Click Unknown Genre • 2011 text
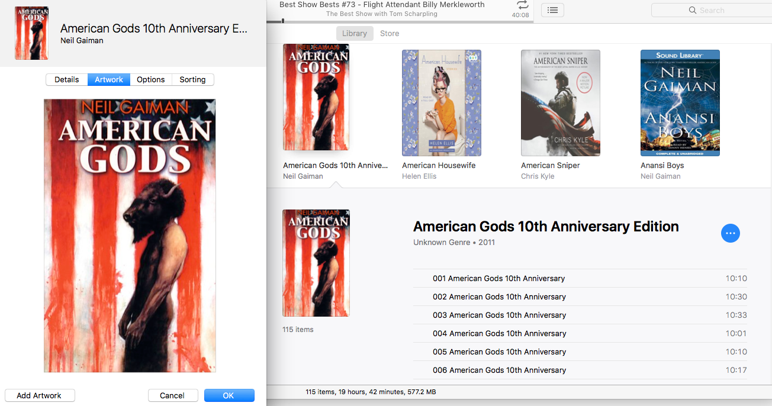 click(x=454, y=243)
